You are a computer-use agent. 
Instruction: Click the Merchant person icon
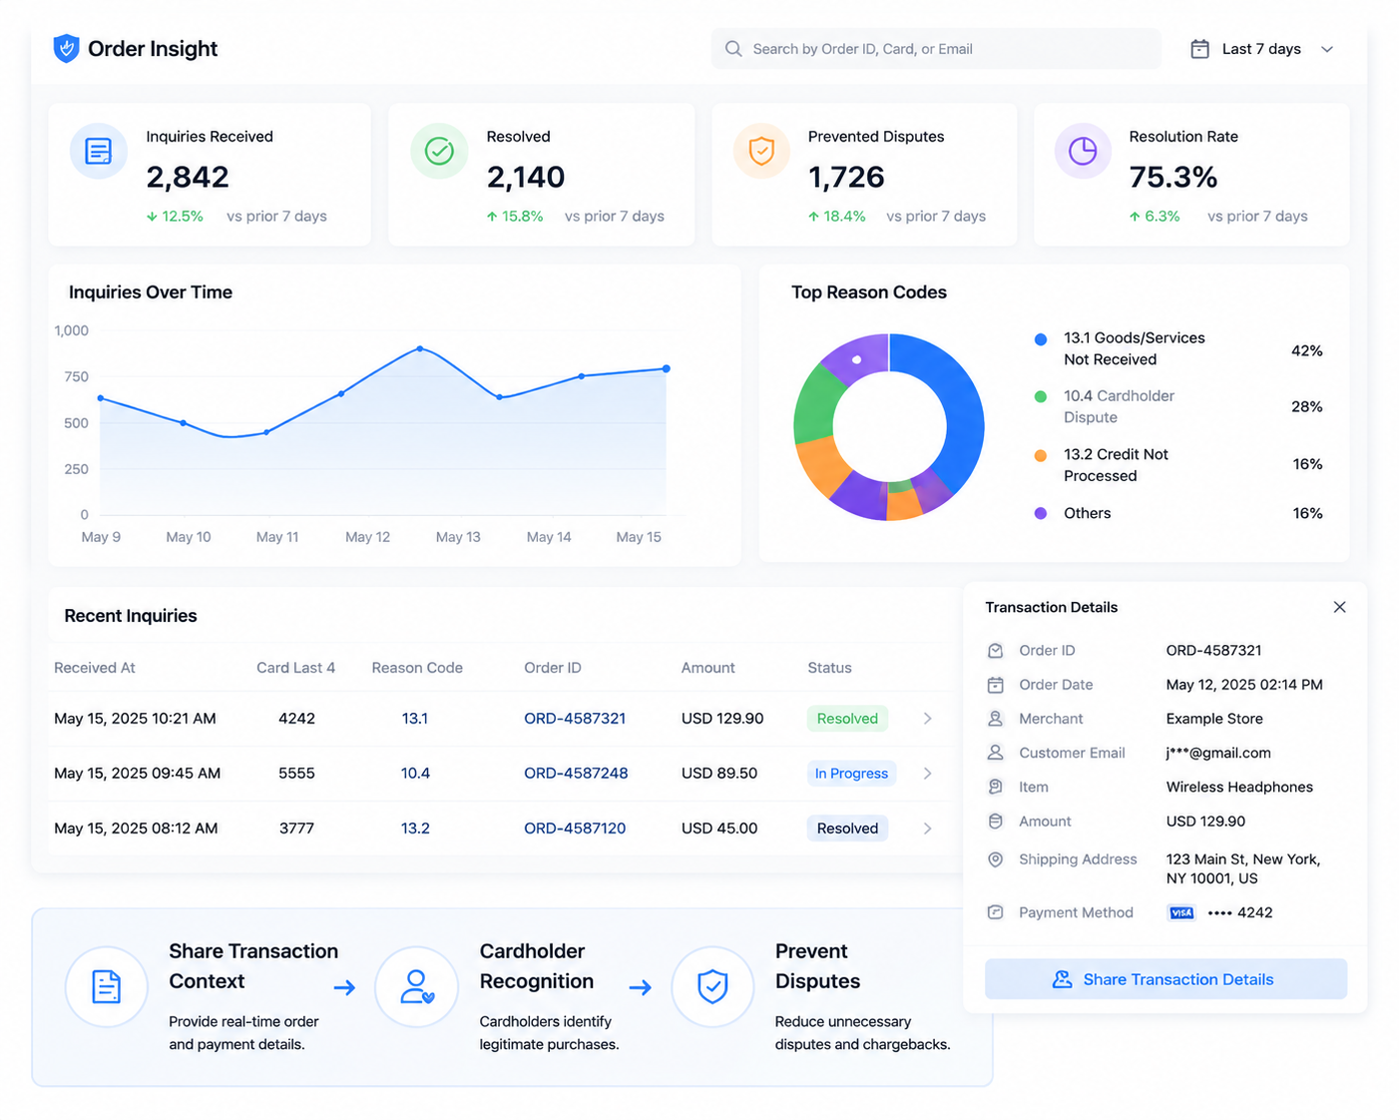995,719
